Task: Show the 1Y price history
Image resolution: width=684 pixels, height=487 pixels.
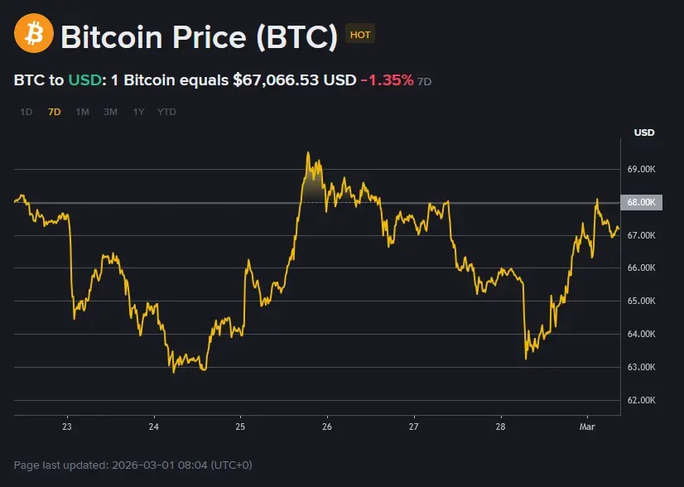Action: click(x=138, y=112)
